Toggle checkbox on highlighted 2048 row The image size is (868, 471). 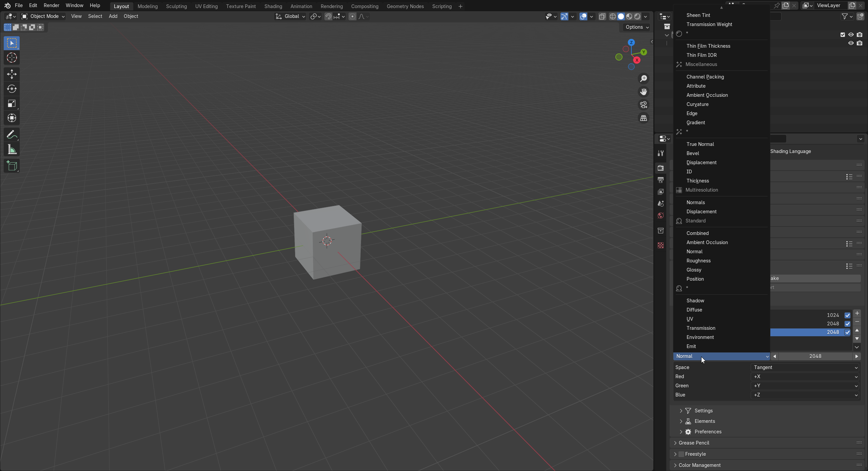coord(847,332)
